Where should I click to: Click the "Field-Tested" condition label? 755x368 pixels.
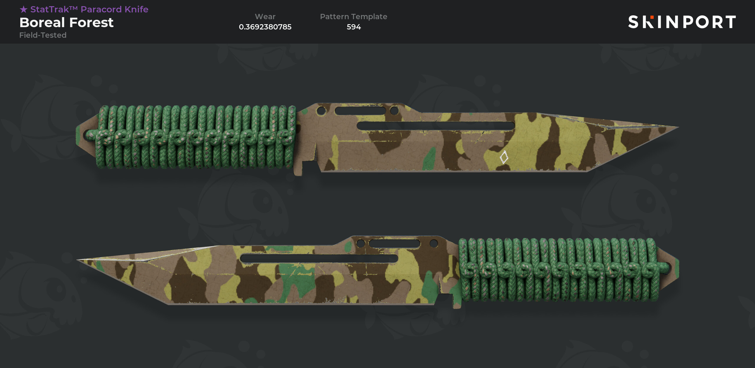[x=43, y=35]
